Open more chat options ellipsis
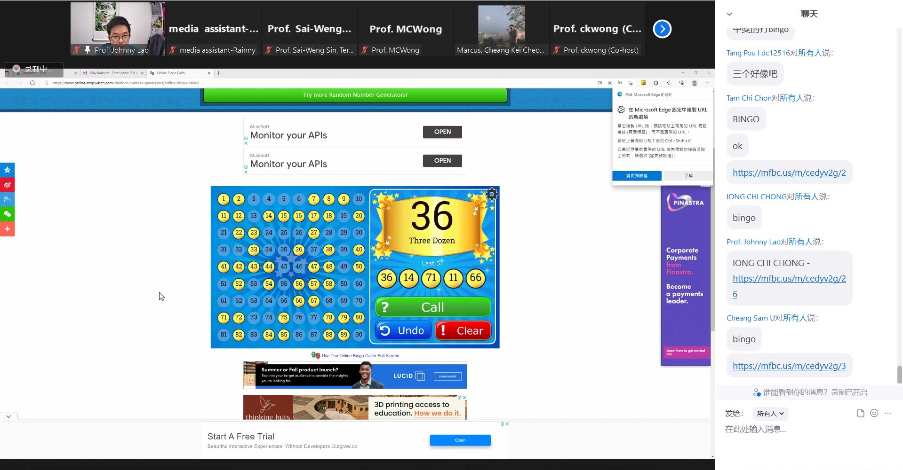The width and height of the screenshot is (903, 470). (x=888, y=413)
